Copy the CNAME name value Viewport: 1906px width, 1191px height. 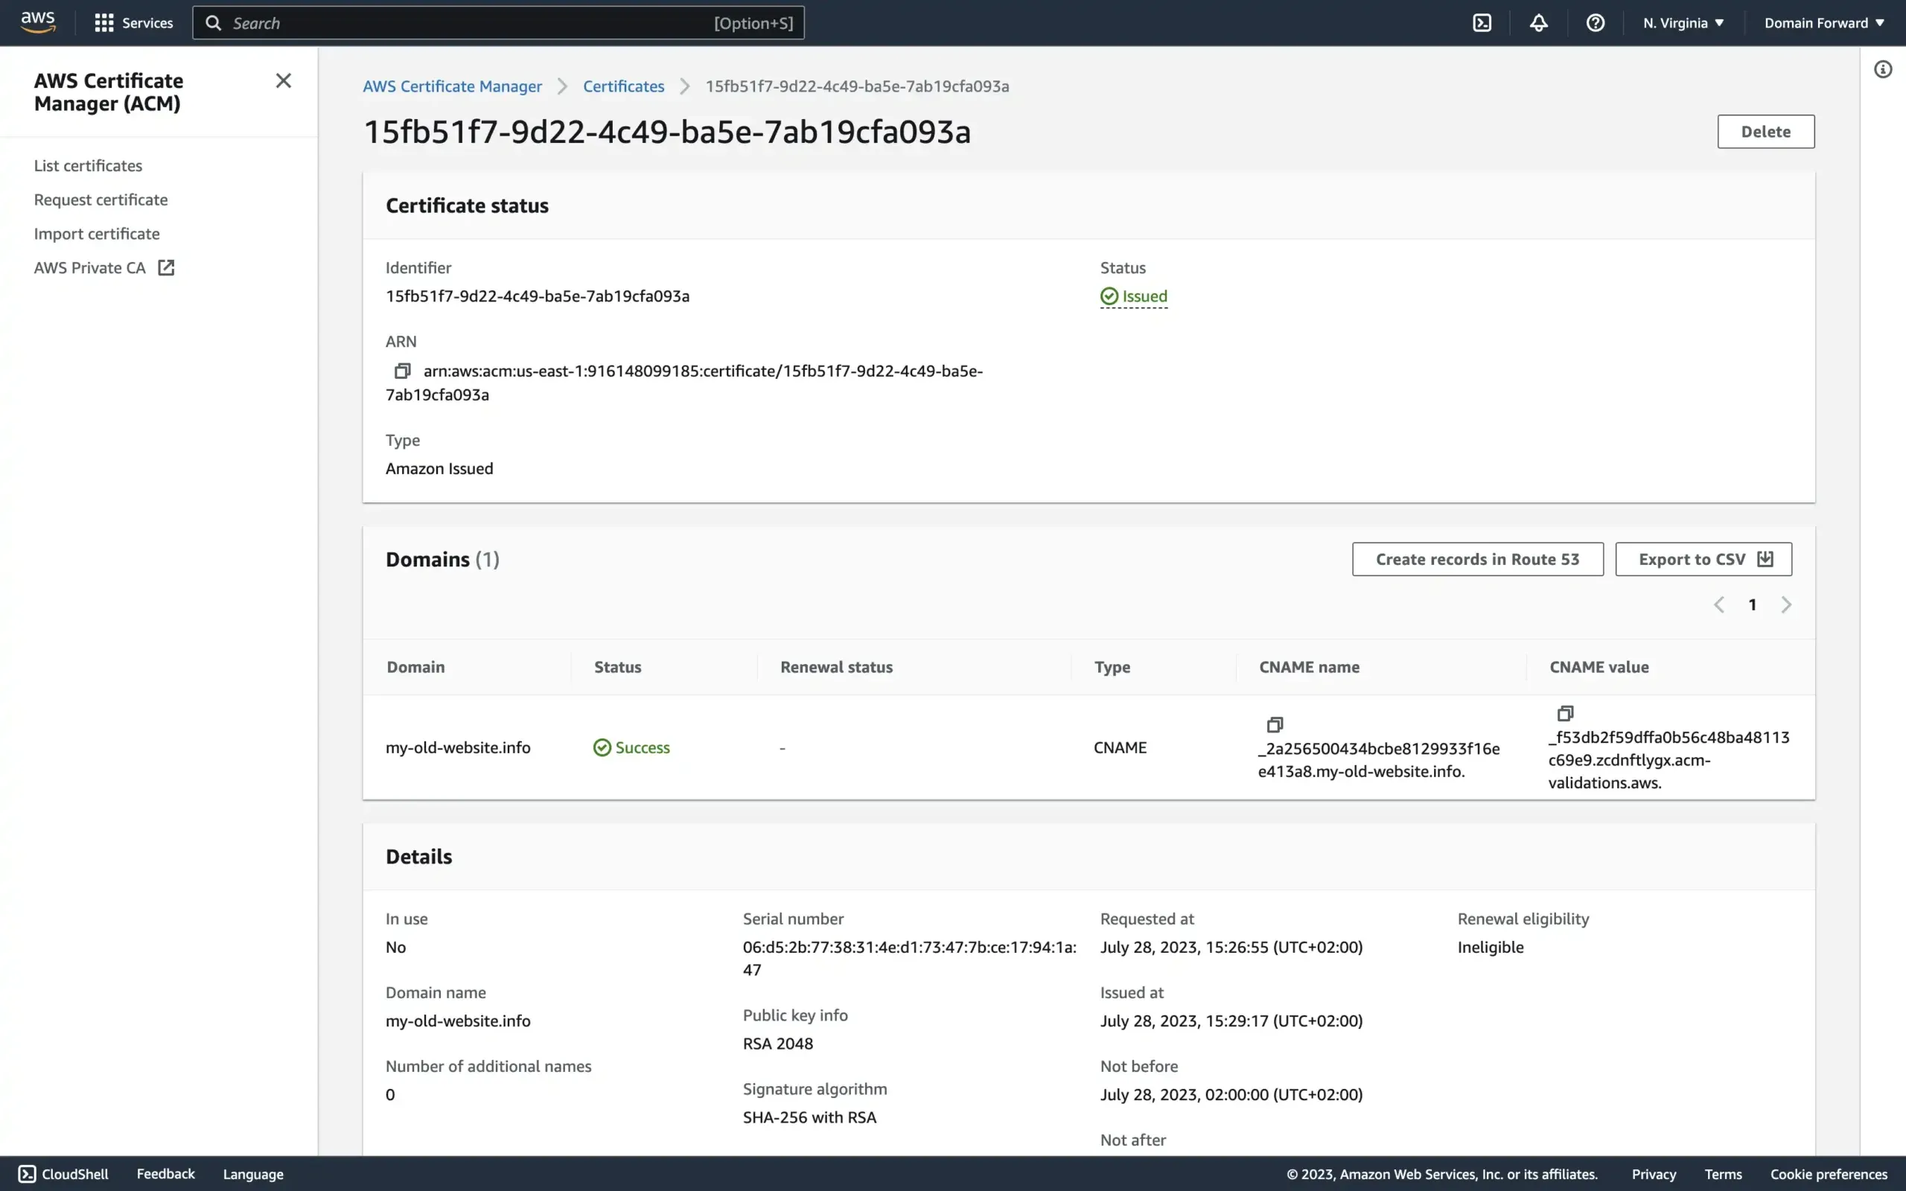[1275, 725]
